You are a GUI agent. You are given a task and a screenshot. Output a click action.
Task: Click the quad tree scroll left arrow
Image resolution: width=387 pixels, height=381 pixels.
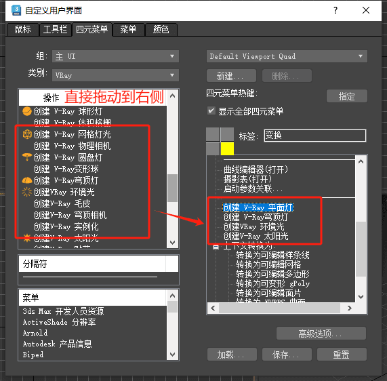[213, 308]
